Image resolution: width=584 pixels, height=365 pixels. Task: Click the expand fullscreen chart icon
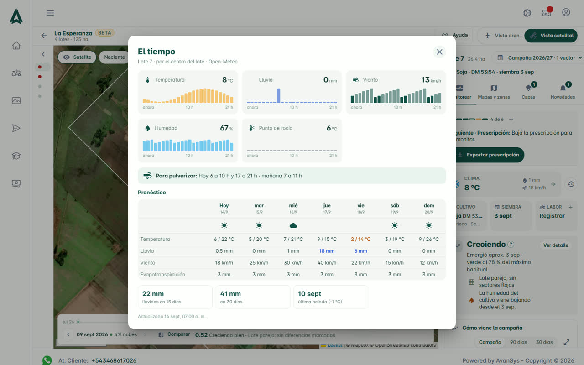point(567,342)
